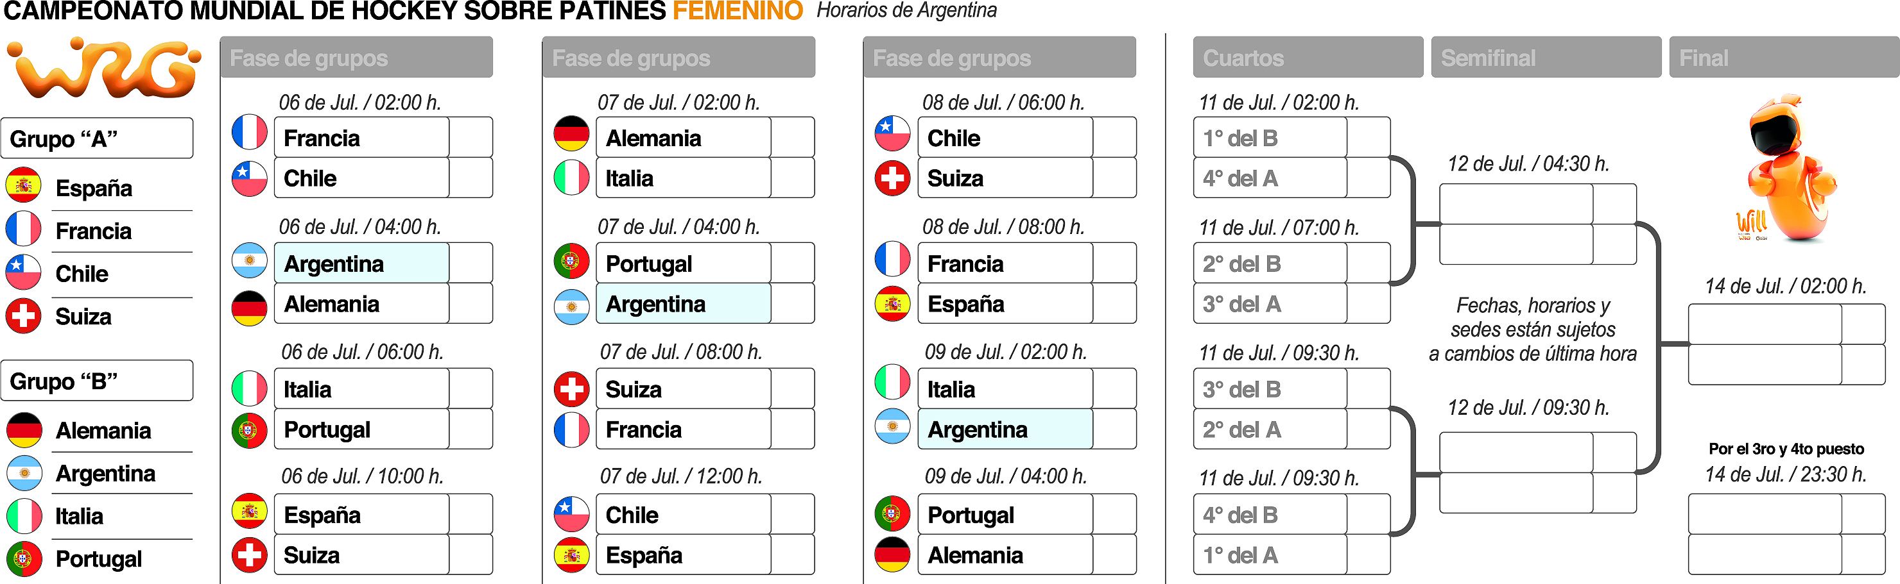Select the Semifinal header tab
Viewport: 1900px width, 584px height.
1545,58
